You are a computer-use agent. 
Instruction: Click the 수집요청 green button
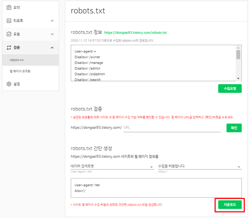(230, 88)
